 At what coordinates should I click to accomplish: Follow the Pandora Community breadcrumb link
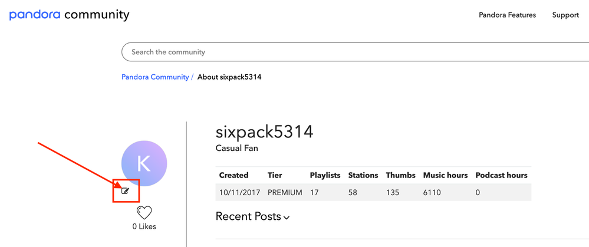point(155,77)
